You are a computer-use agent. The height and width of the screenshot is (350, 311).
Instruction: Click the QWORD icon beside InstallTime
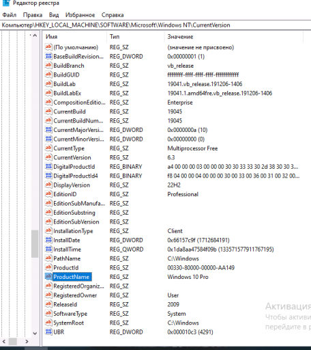coord(48,249)
